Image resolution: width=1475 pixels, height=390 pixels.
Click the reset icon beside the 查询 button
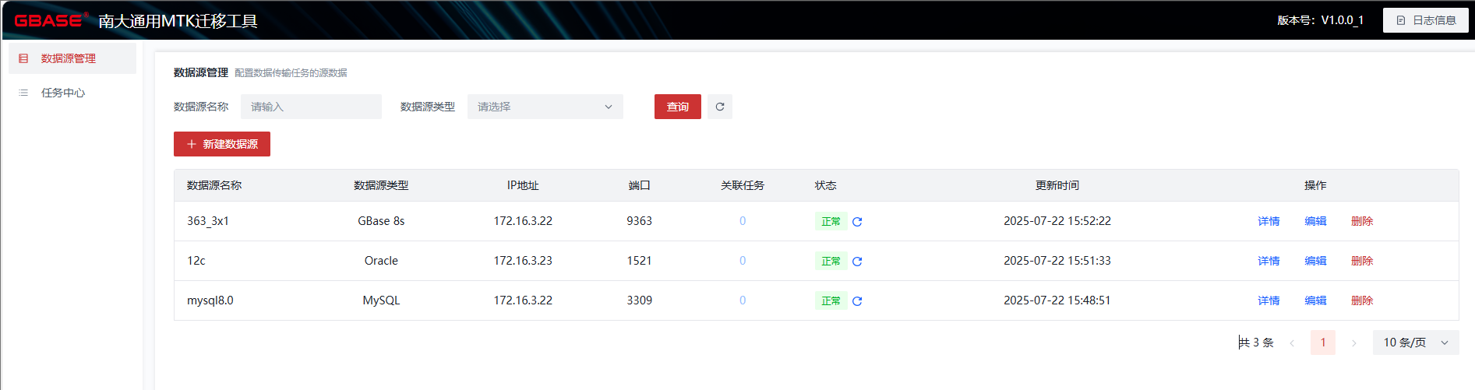coord(720,107)
